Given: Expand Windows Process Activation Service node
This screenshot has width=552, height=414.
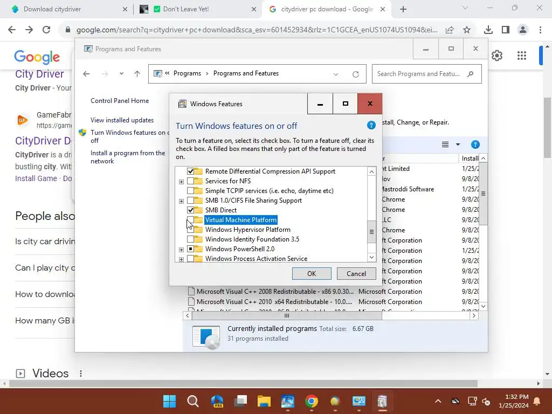Looking at the screenshot, I should click(181, 259).
